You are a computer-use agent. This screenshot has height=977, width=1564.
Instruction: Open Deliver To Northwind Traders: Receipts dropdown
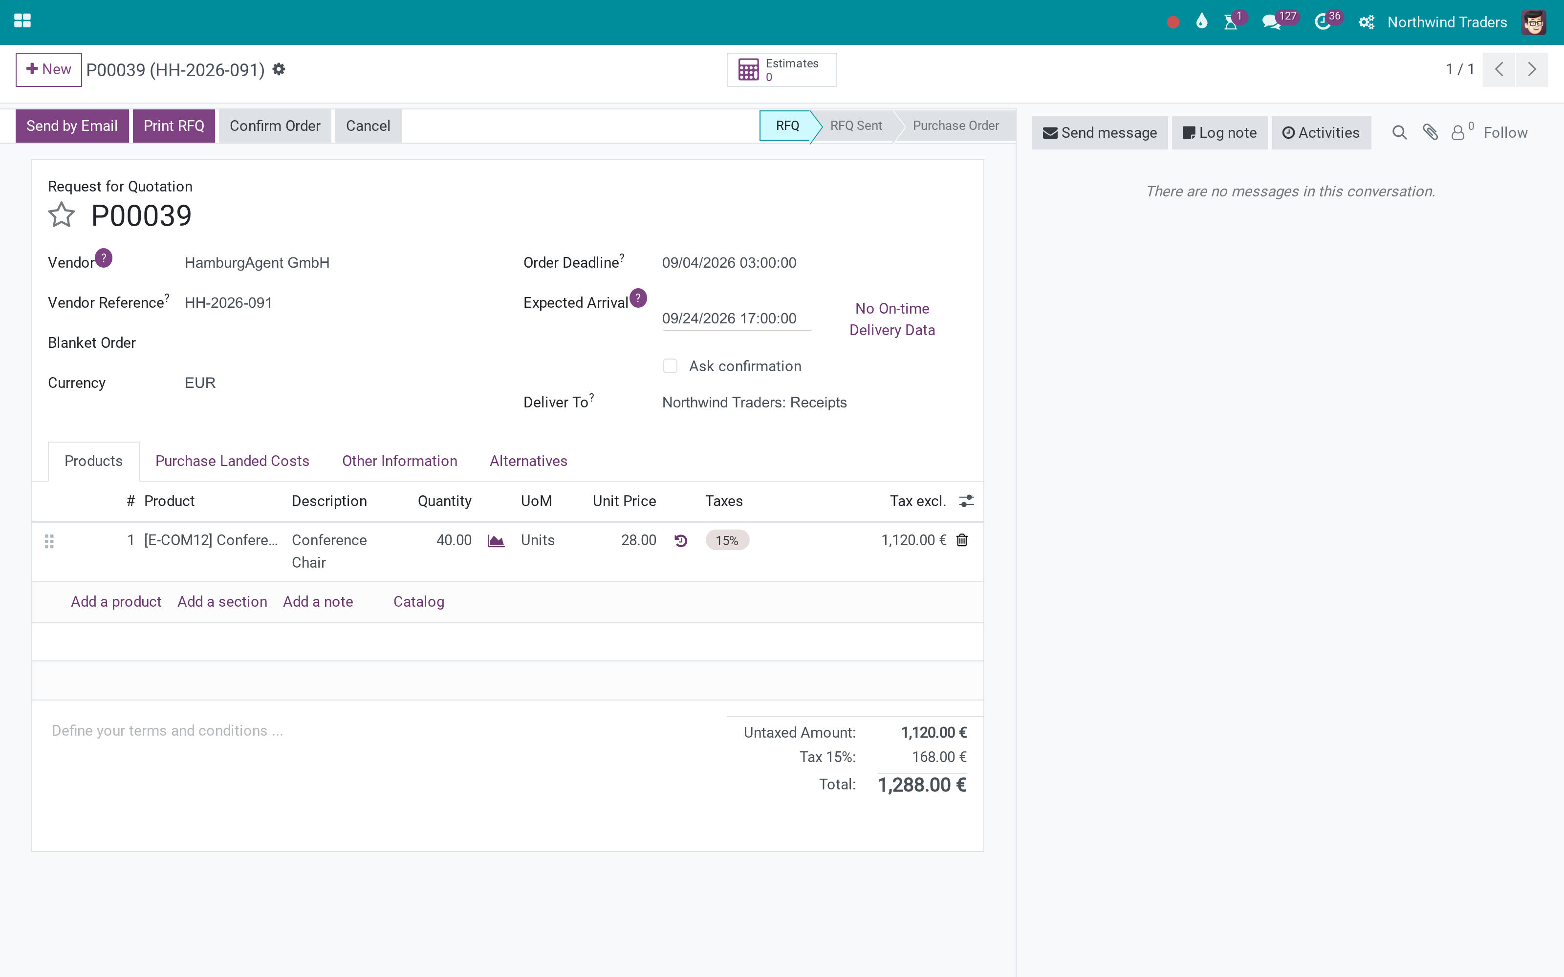point(814,403)
